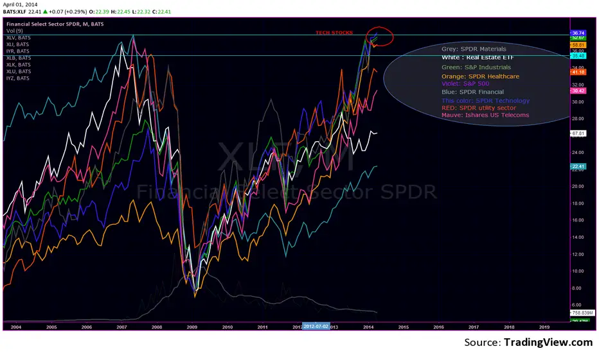Click the 'Orange: SPDR Healthcare' legend line
The width and height of the screenshot is (599, 353).
pos(480,76)
